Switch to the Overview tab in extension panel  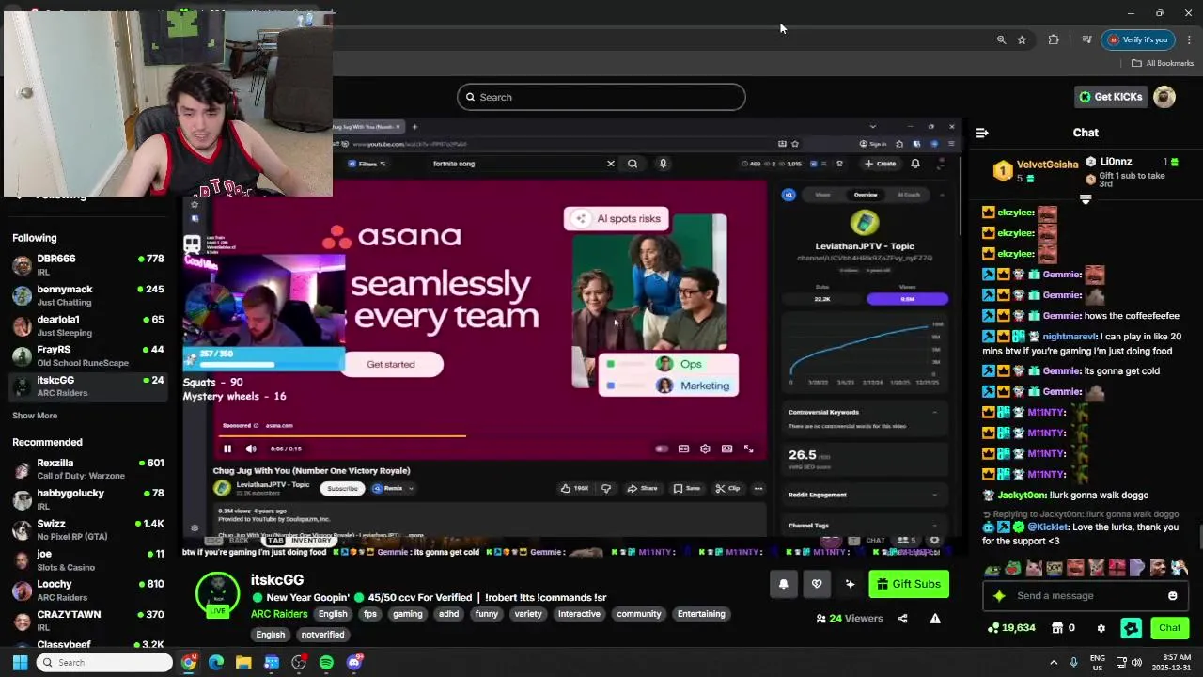[x=866, y=195]
